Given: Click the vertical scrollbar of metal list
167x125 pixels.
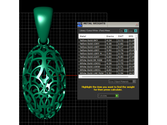Looking at the screenshot, I should pos(136,44).
